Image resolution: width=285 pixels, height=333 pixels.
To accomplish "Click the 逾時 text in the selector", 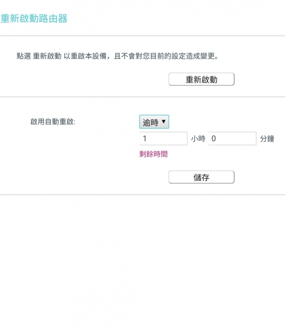I will tap(150, 122).
